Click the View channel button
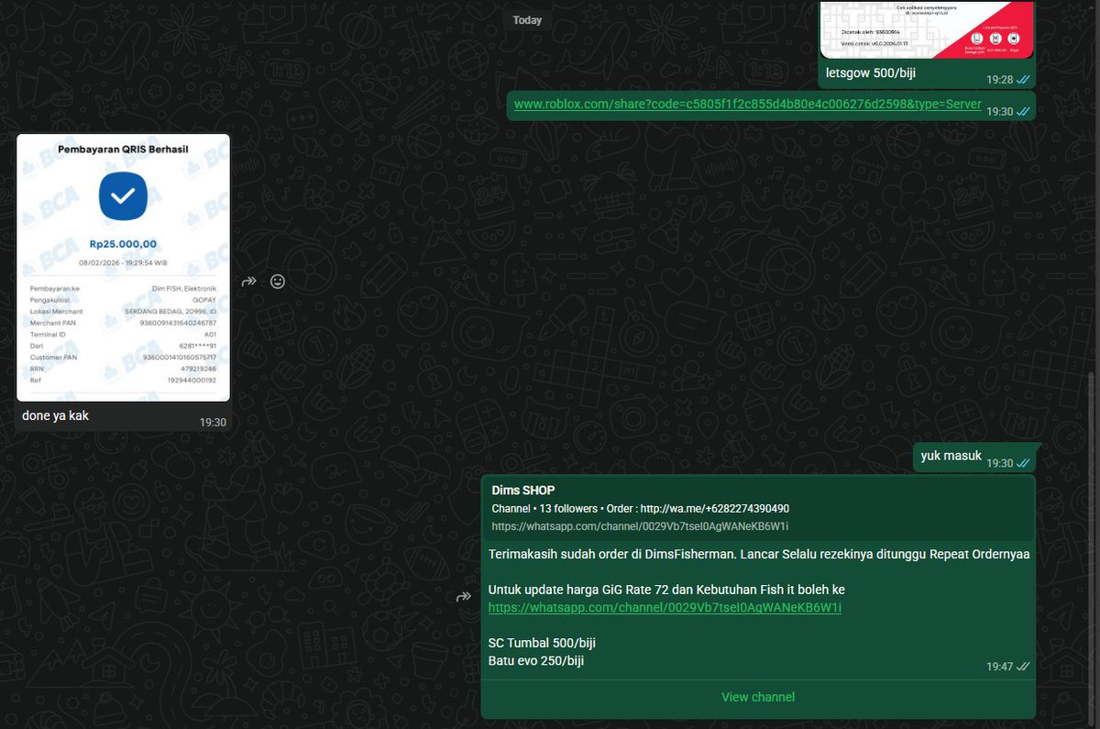Viewport: 1100px width, 729px height. pyautogui.click(x=758, y=697)
